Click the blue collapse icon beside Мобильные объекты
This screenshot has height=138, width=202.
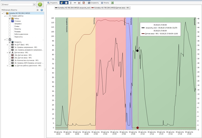click(x=42, y=10)
